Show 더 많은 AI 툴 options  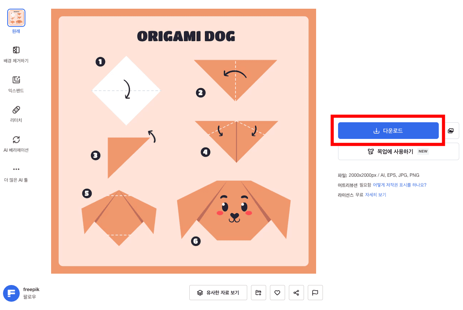(x=16, y=174)
